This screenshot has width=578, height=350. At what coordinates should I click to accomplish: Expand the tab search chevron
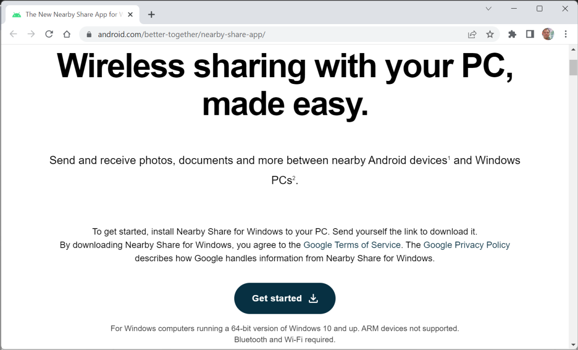tap(488, 9)
